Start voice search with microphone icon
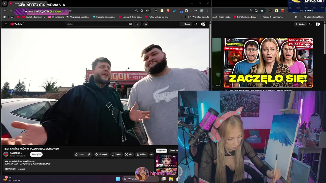 tap(146, 24)
